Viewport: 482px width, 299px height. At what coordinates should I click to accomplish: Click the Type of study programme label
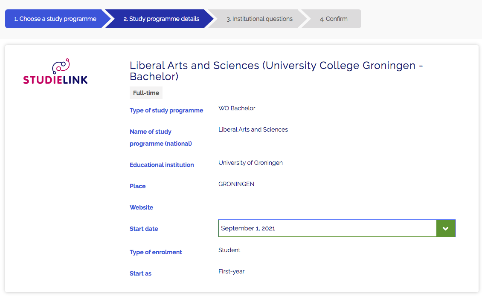coord(166,110)
